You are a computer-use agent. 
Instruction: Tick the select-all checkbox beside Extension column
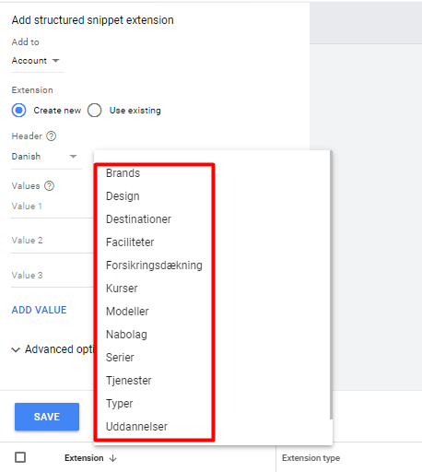(x=20, y=457)
